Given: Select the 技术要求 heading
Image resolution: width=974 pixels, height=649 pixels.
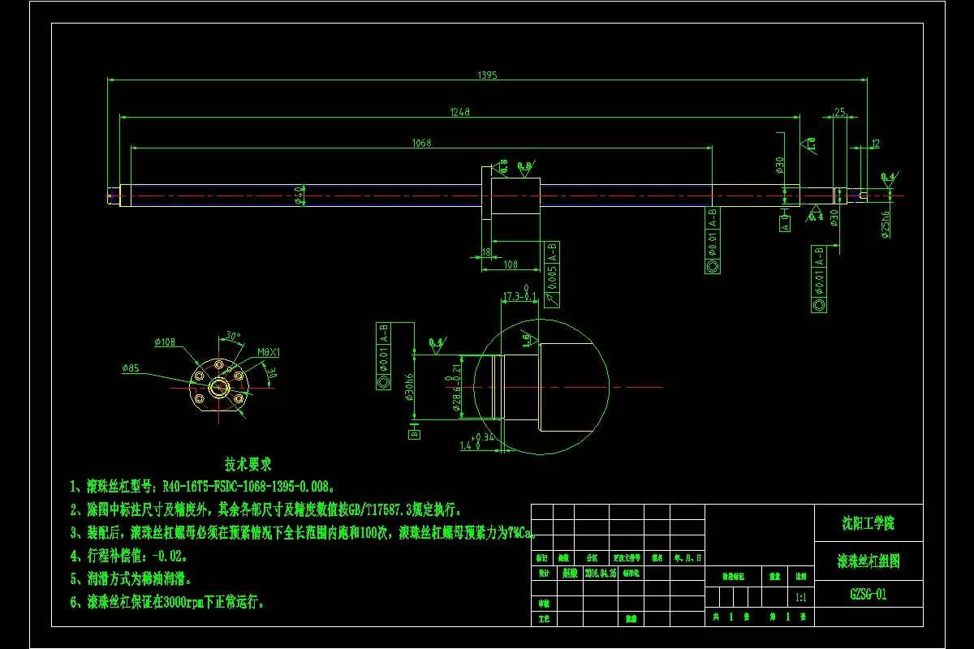Looking at the screenshot, I should click(248, 465).
